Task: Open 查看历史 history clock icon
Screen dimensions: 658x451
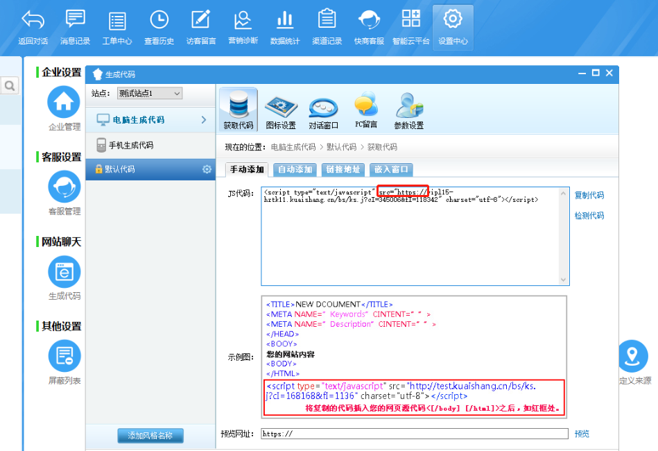Action: pyautogui.click(x=159, y=19)
